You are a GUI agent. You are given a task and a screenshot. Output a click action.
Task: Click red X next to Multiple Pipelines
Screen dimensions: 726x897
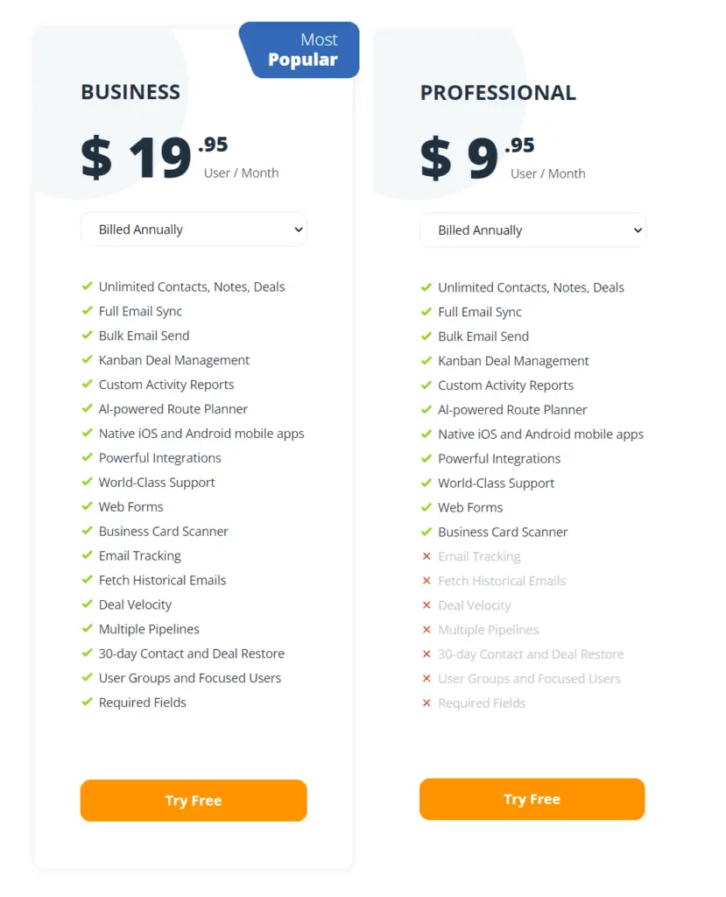pos(426,629)
